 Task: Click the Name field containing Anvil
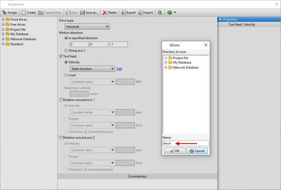click(185, 143)
